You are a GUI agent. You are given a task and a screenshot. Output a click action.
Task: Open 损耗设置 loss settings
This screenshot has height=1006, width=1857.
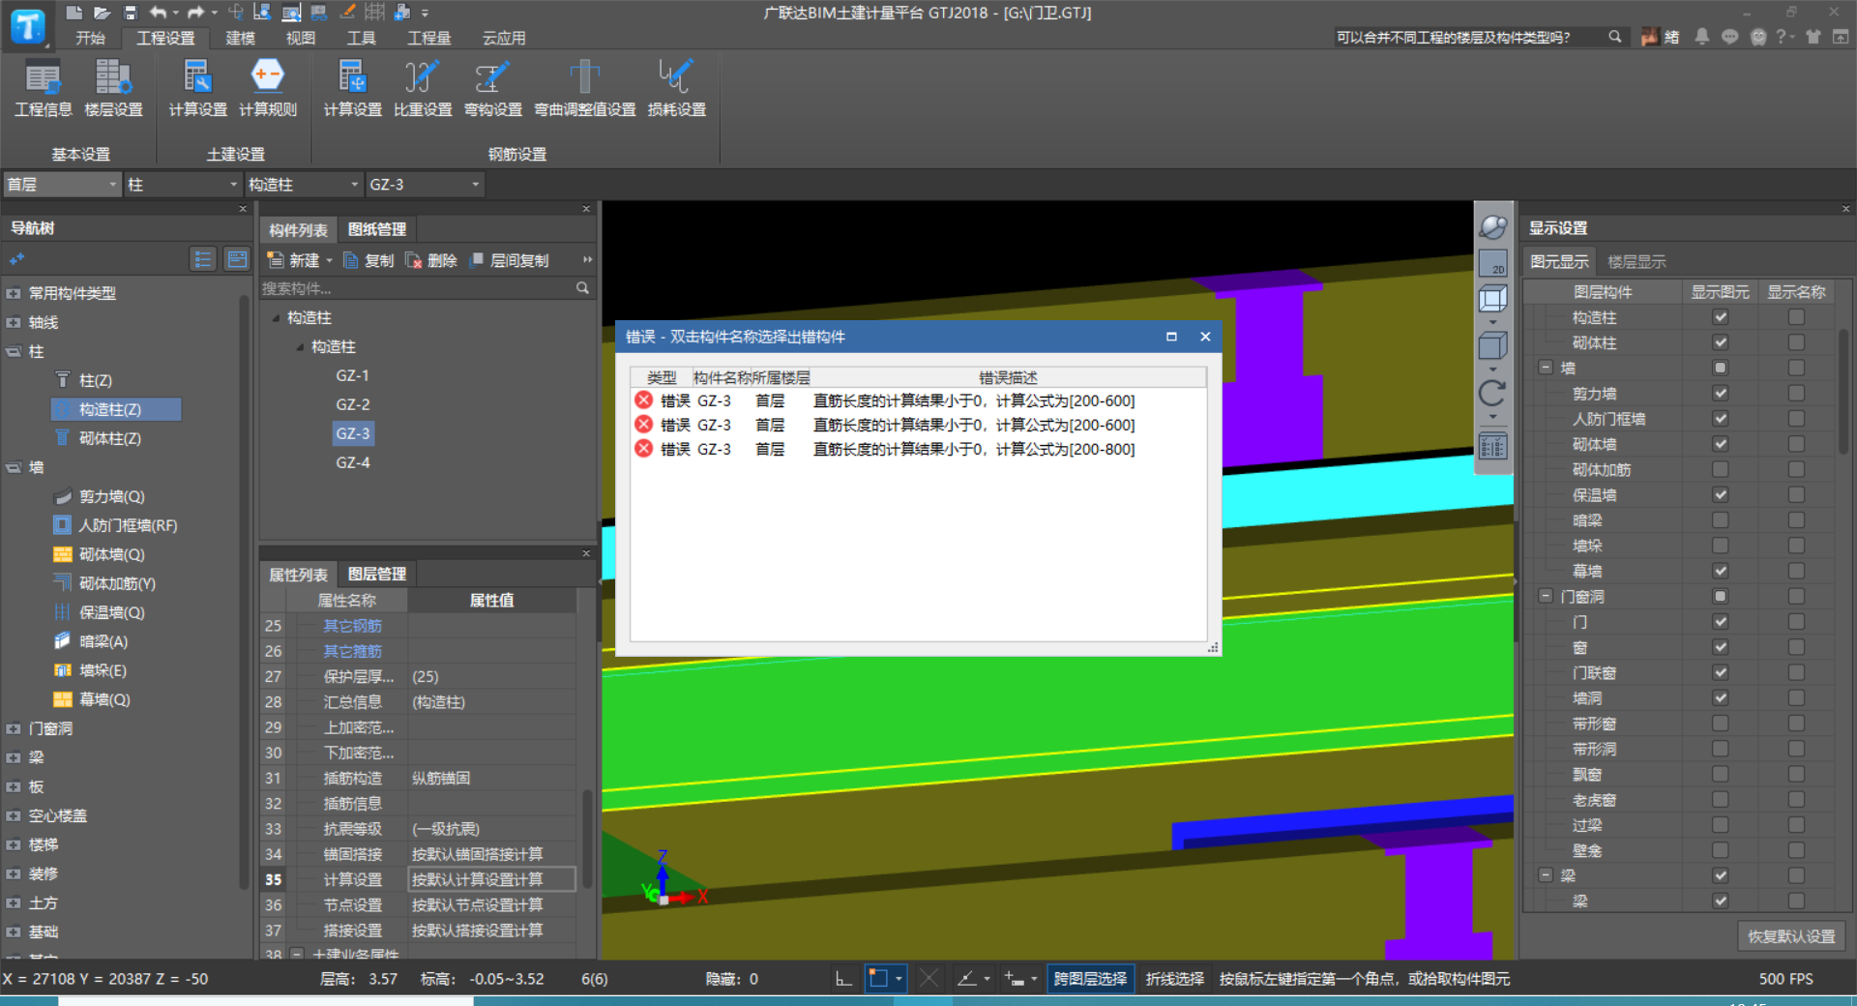point(676,88)
